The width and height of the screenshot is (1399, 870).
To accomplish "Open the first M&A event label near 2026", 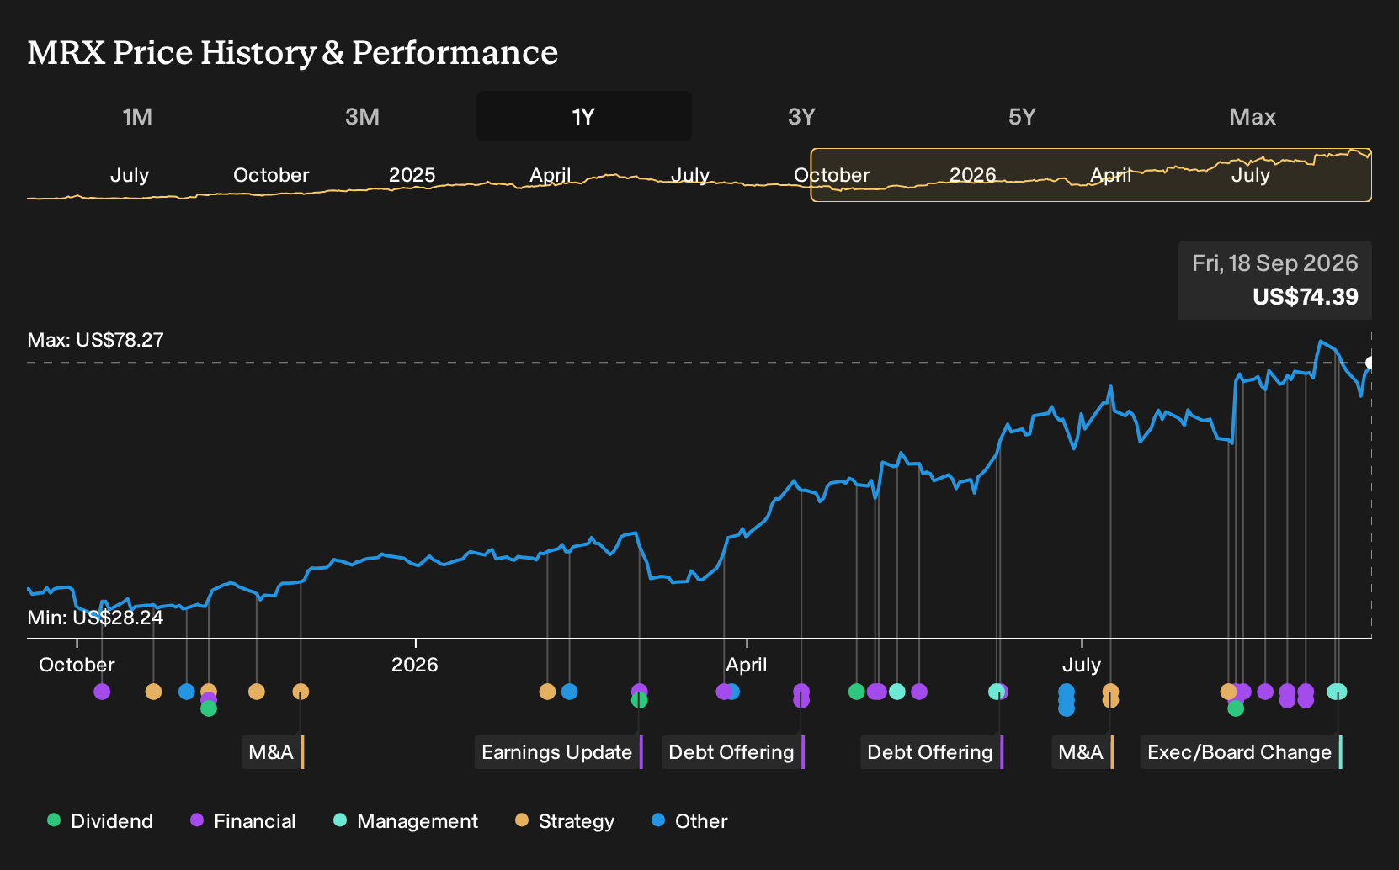I will tap(273, 752).
